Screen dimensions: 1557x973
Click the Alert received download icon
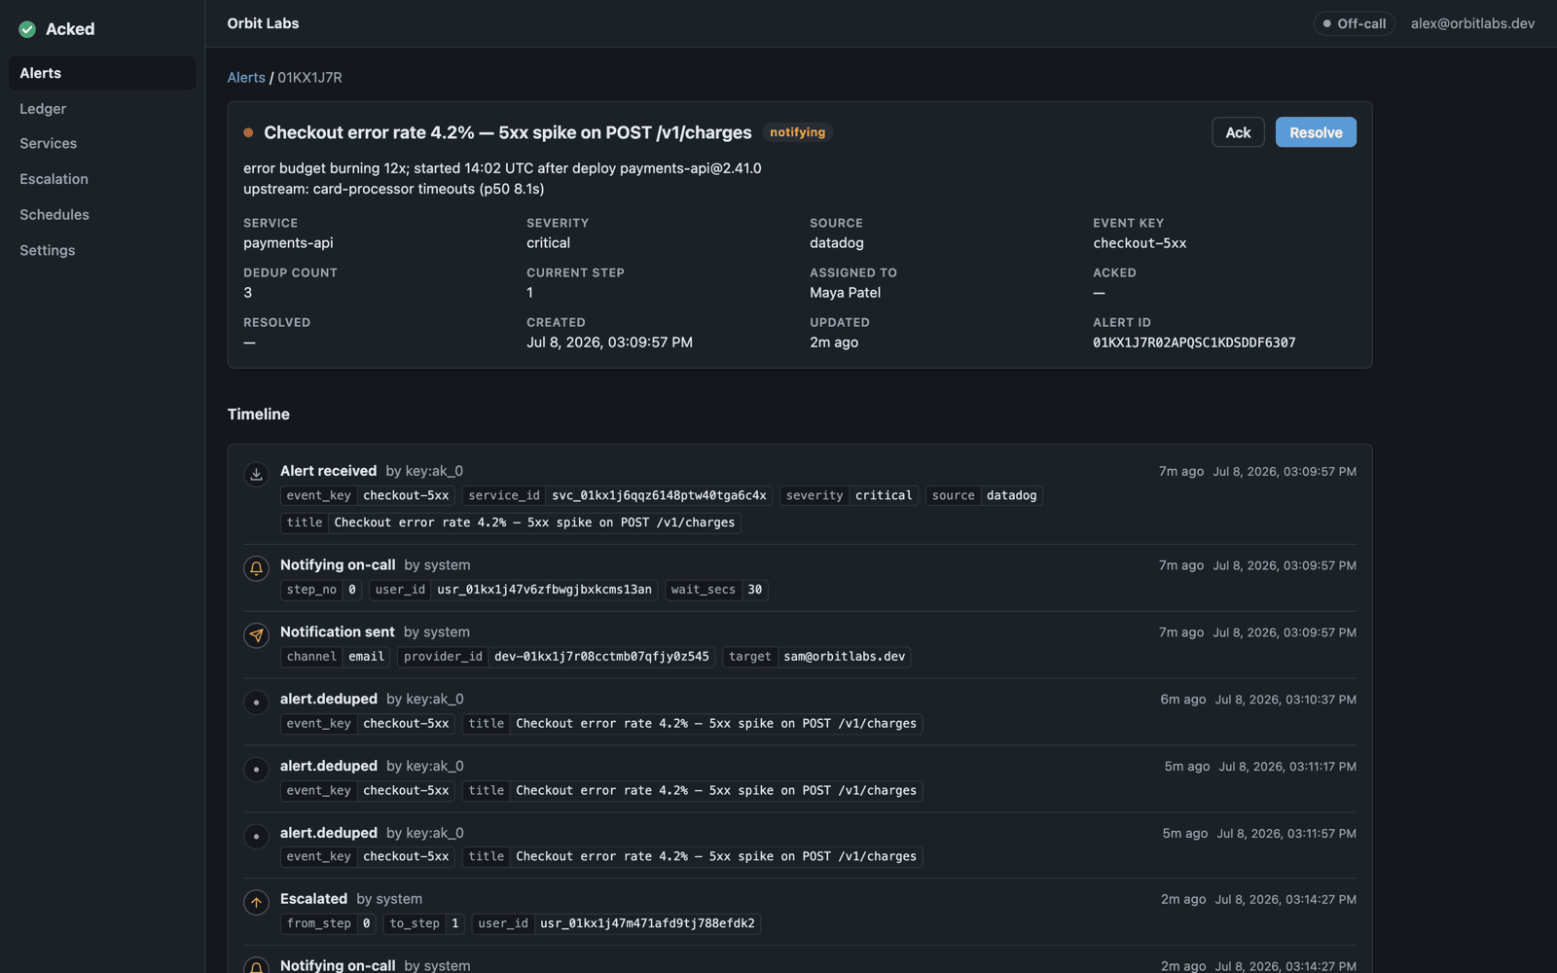point(256,475)
